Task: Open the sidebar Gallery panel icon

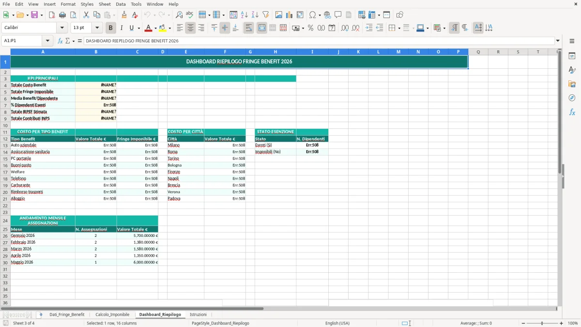Action: pos(572,84)
